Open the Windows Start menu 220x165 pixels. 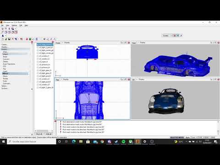[3, 142]
